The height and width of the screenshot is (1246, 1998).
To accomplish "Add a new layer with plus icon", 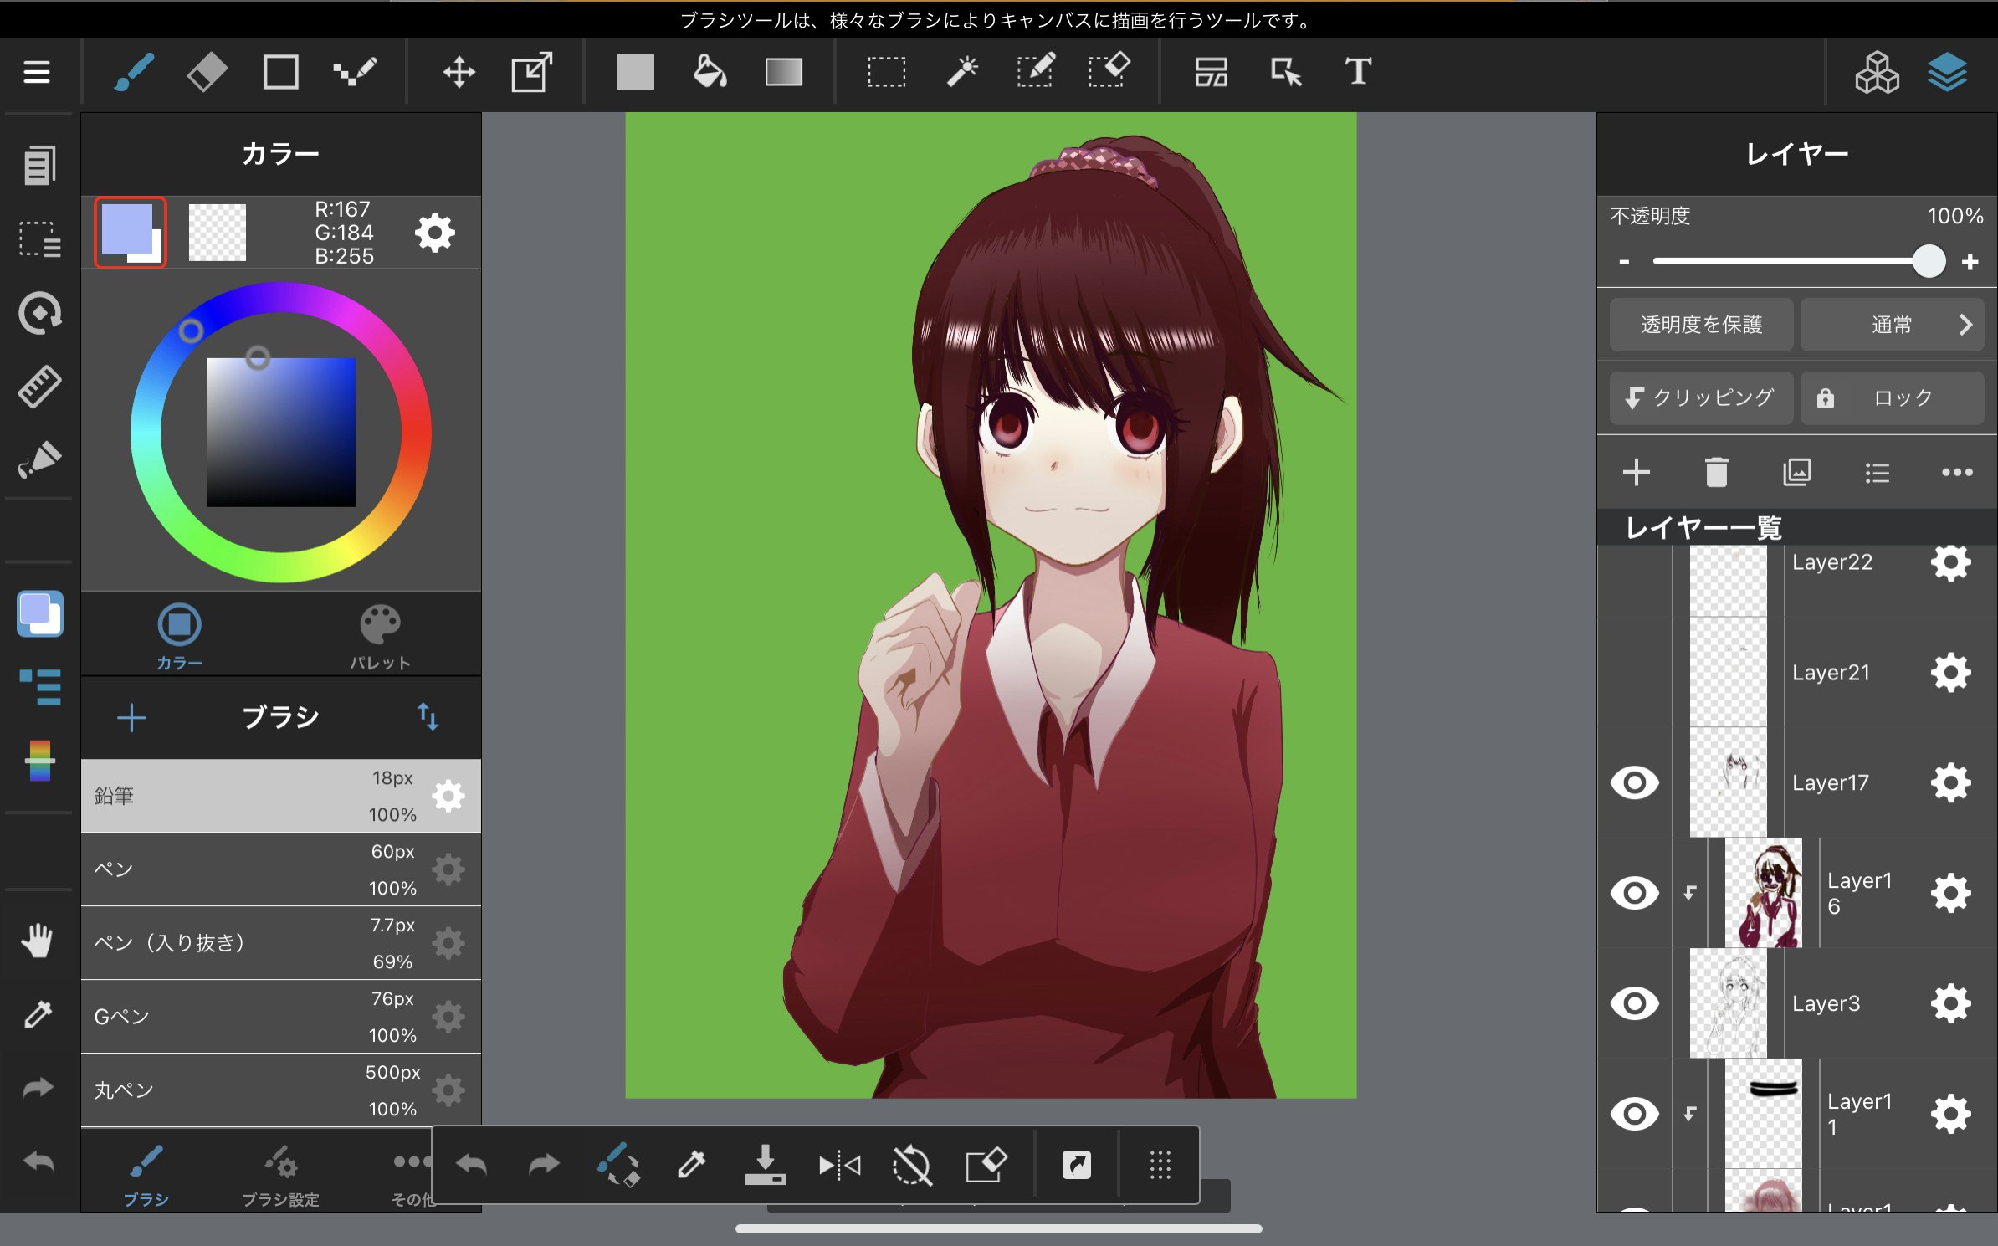I will (1636, 473).
